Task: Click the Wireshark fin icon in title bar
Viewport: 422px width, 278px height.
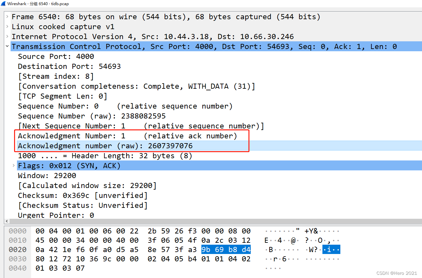Action: 4,4
